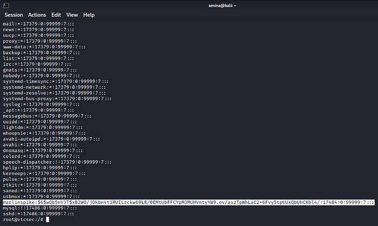Click the news shadow entry line
Viewport: 378px width, 226px height.
38,30
